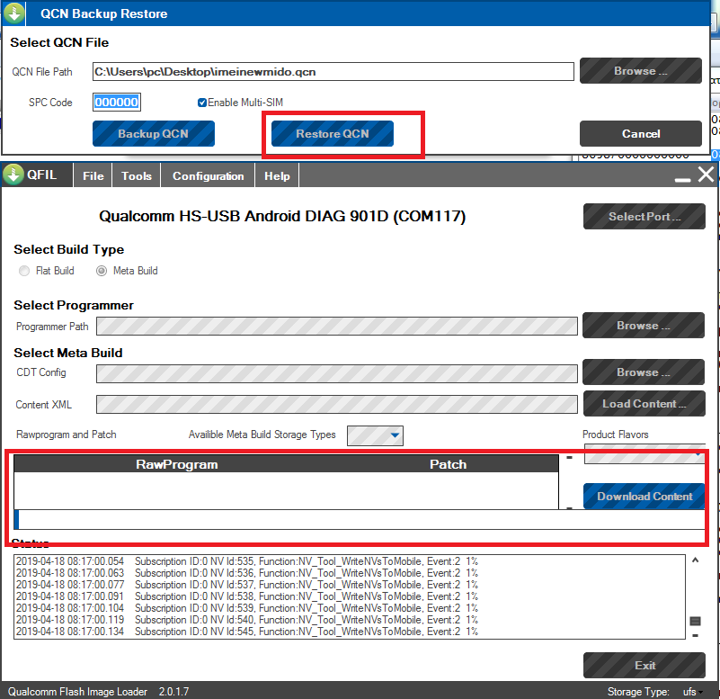Open the Storage Type ufs dropdown

(x=698, y=692)
